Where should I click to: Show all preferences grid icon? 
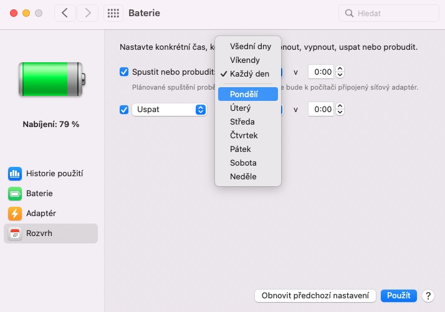113,13
